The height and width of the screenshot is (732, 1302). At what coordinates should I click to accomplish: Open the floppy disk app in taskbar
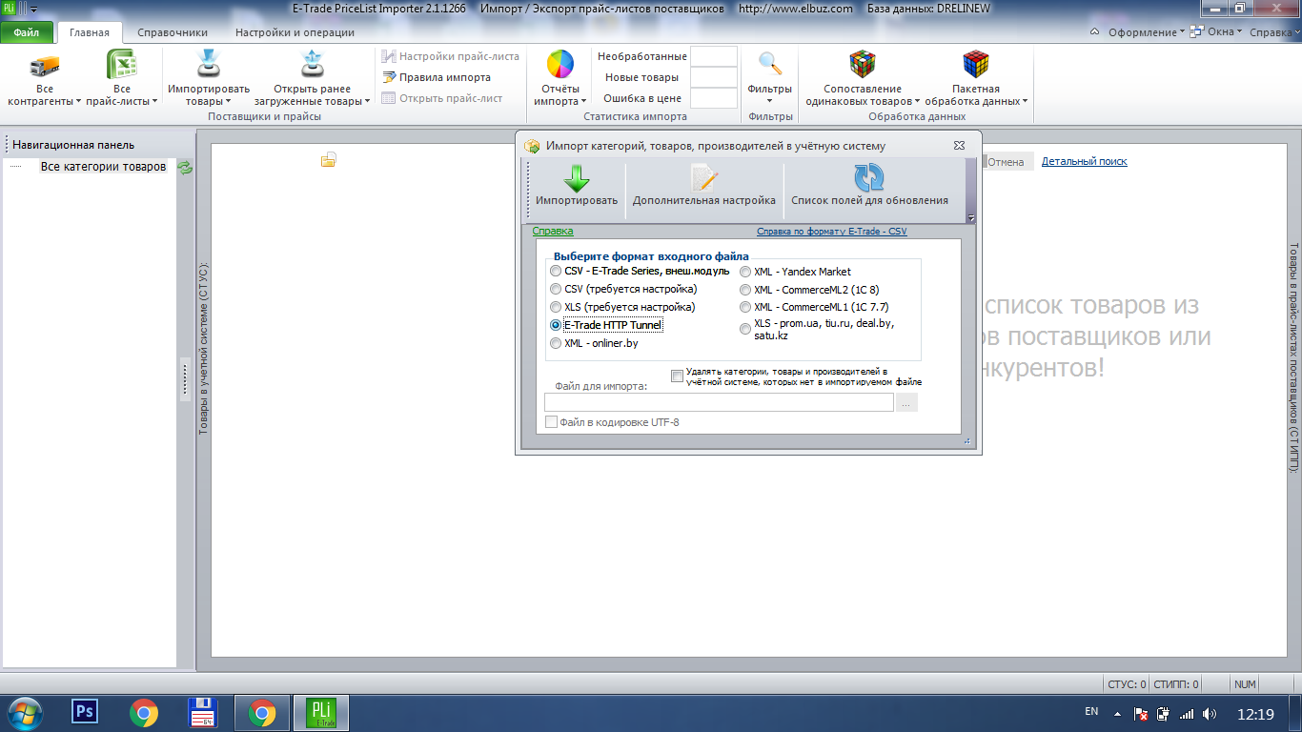pyautogui.click(x=203, y=713)
